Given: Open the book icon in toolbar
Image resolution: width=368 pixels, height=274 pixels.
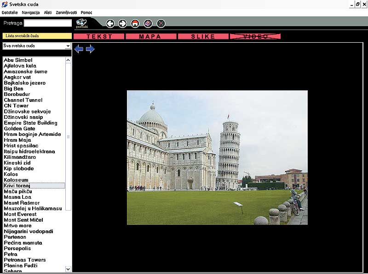Looking at the screenshot, I should tap(148, 23).
